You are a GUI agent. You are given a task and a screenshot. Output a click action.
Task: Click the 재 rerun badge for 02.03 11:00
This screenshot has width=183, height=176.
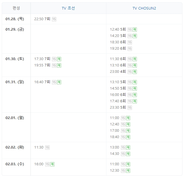coord(128,164)
